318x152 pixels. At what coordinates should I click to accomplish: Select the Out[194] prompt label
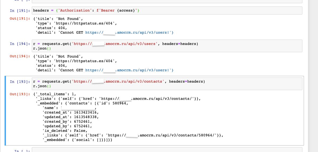(20, 56)
